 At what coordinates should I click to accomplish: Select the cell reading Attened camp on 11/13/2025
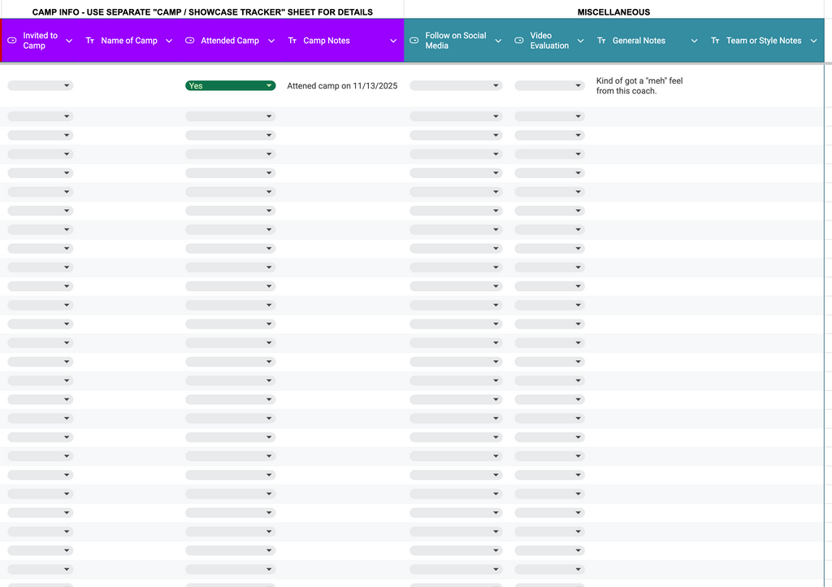[x=342, y=85]
